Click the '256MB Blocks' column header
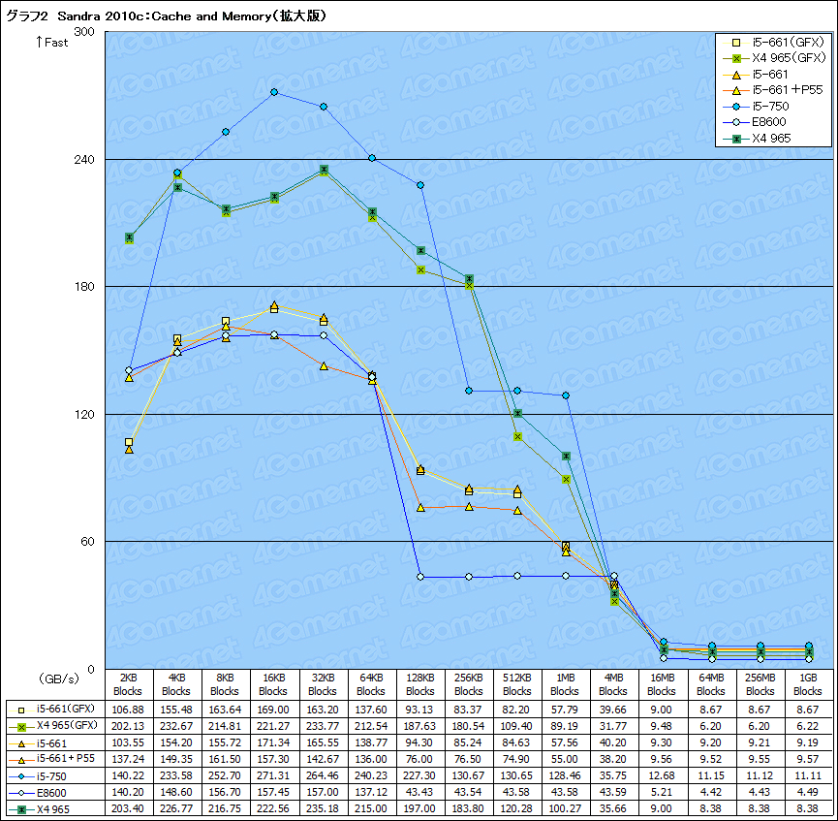This screenshot has width=838, height=821. [x=760, y=684]
